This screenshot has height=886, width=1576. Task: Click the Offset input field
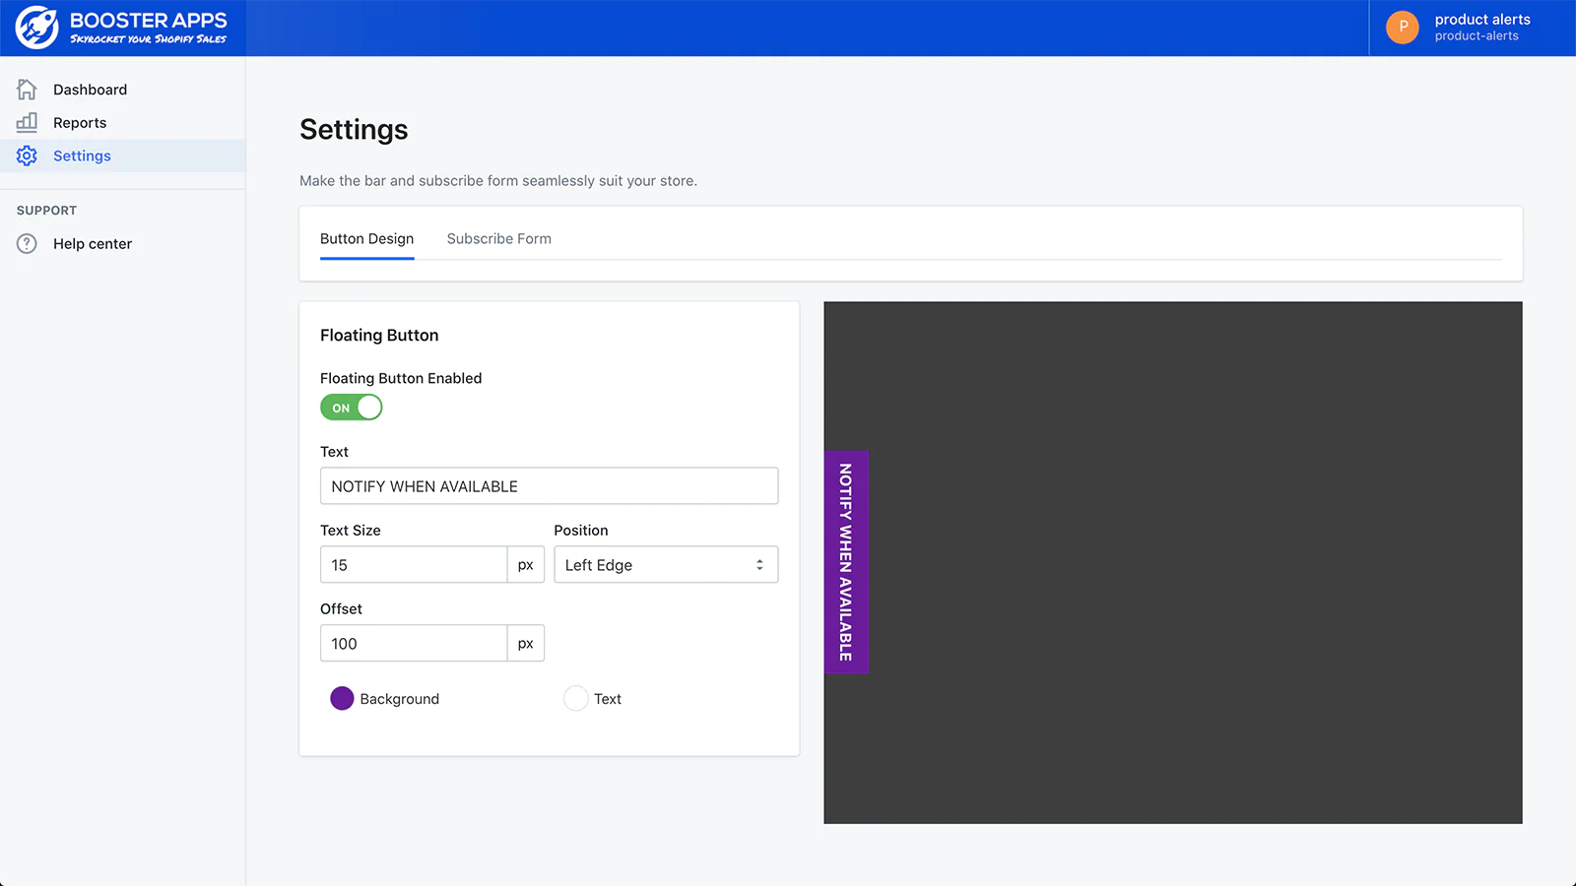pos(414,644)
